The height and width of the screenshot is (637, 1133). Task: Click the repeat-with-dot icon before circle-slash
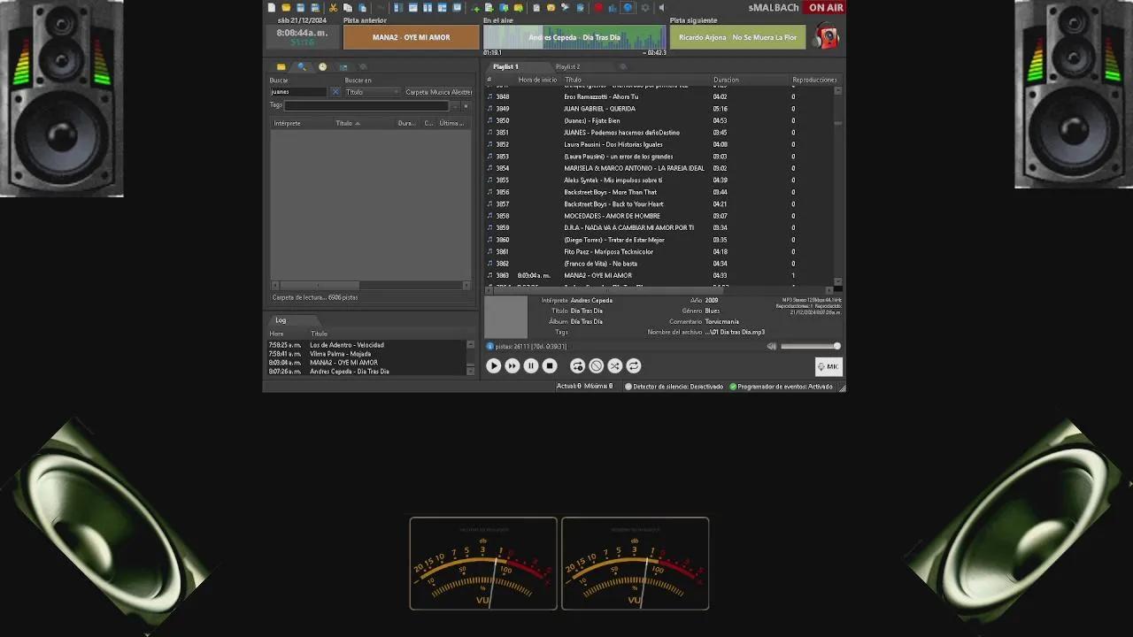click(577, 365)
